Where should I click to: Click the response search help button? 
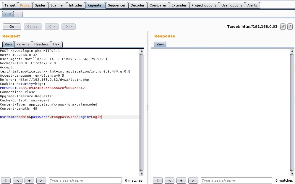point(158,180)
